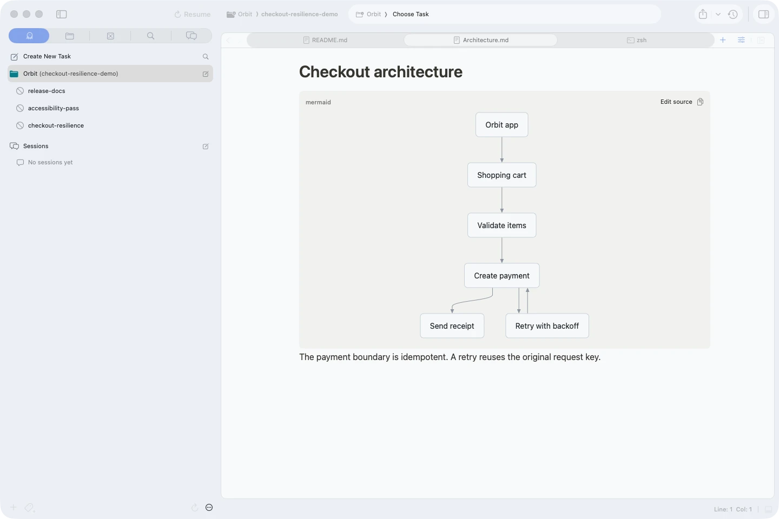Click the new session icon beside Sessions
This screenshot has width=779, height=519.
tap(206, 147)
